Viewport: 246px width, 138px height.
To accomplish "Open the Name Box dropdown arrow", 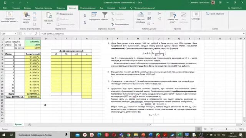I will coord(15,34).
